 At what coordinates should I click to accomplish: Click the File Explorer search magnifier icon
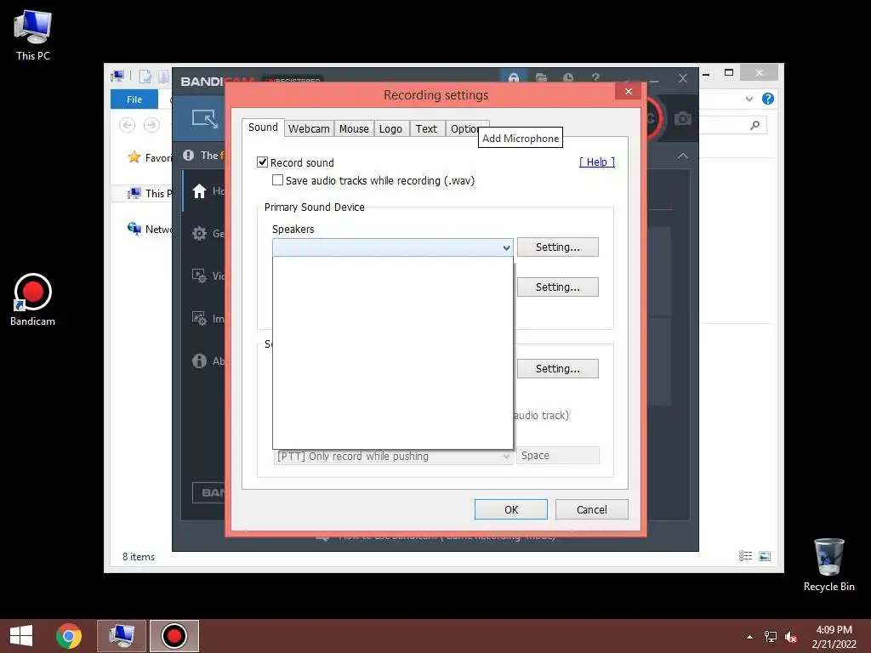(754, 126)
